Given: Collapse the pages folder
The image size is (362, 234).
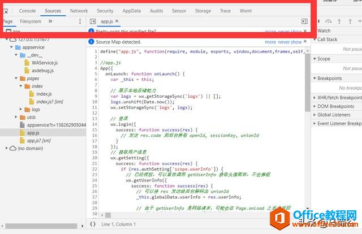Looking at the screenshot, I should point(16,78).
